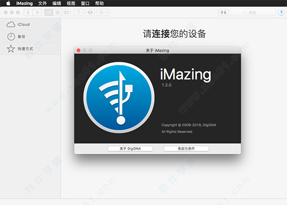
Task: Click the shortcuts star icon
Action: point(11,49)
